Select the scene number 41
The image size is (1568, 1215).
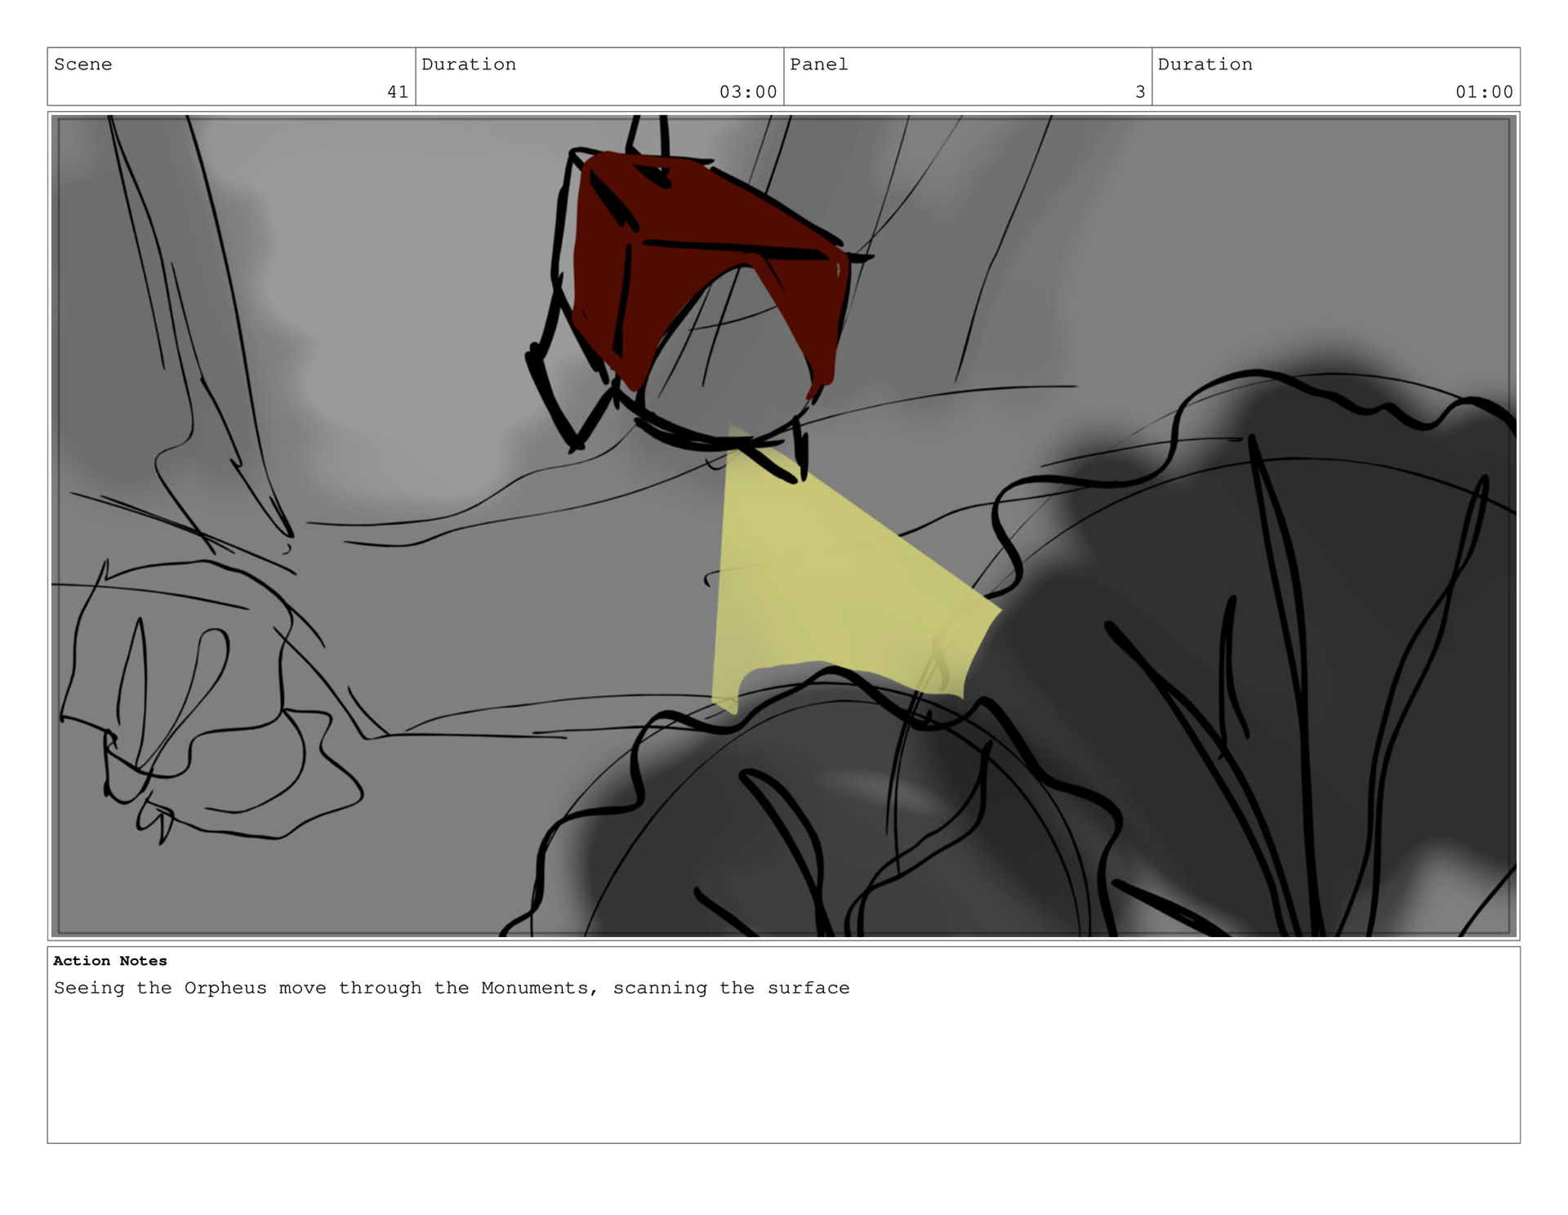397,92
